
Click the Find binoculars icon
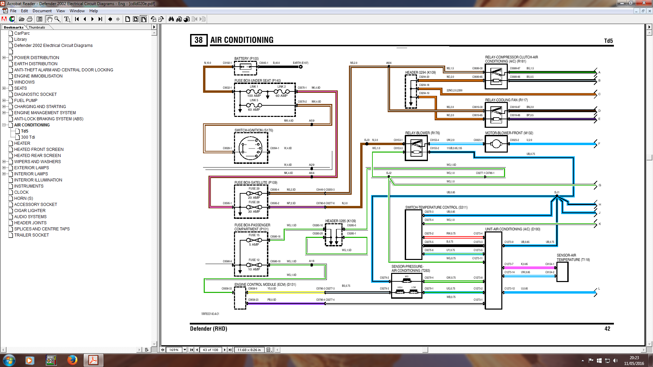click(x=171, y=19)
